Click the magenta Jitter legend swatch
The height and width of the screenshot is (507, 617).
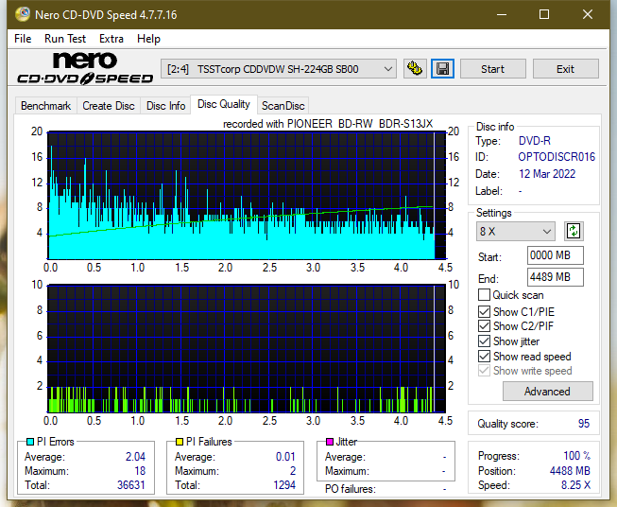(330, 442)
